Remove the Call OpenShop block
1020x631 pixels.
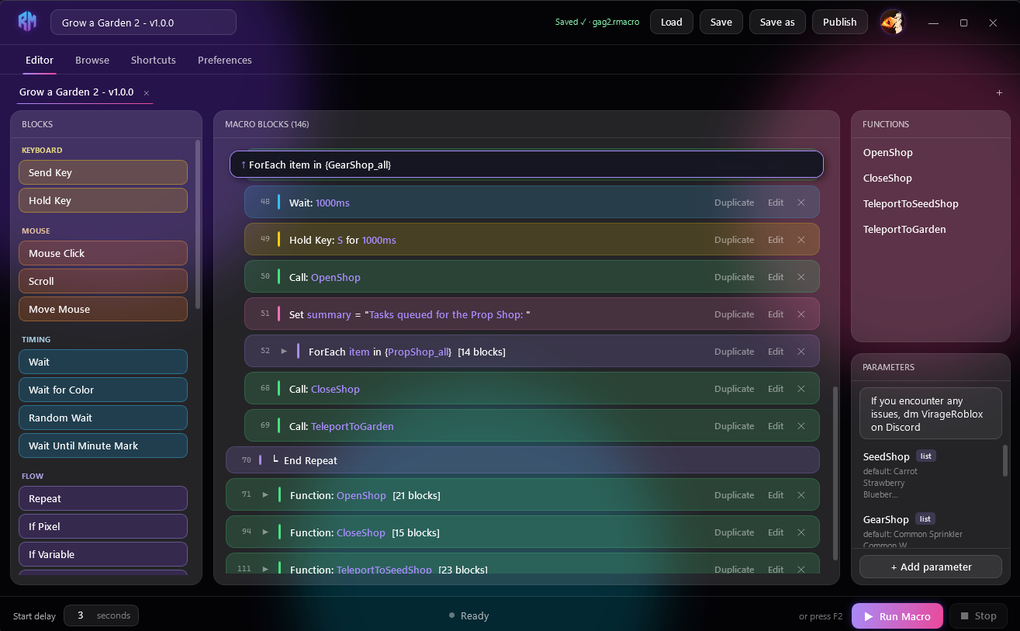[801, 277]
